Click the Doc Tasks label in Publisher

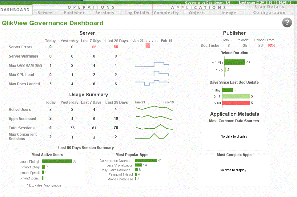pyautogui.click(x=210, y=46)
